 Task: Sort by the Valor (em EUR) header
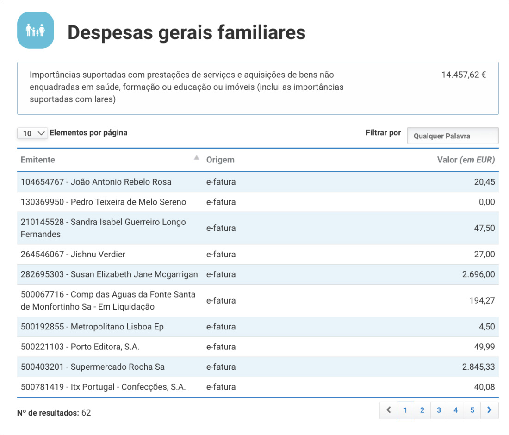click(466, 160)
